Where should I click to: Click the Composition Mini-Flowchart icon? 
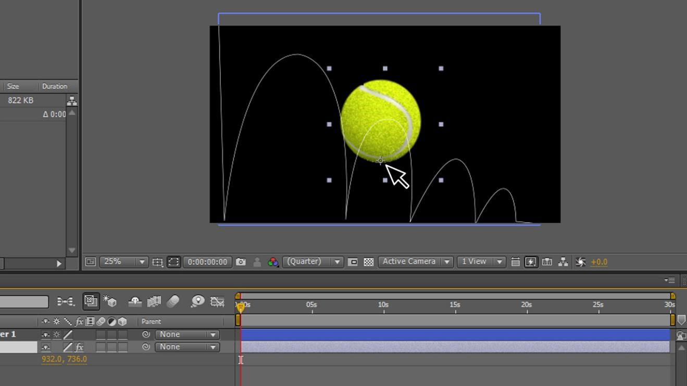[x=66, y=301]
